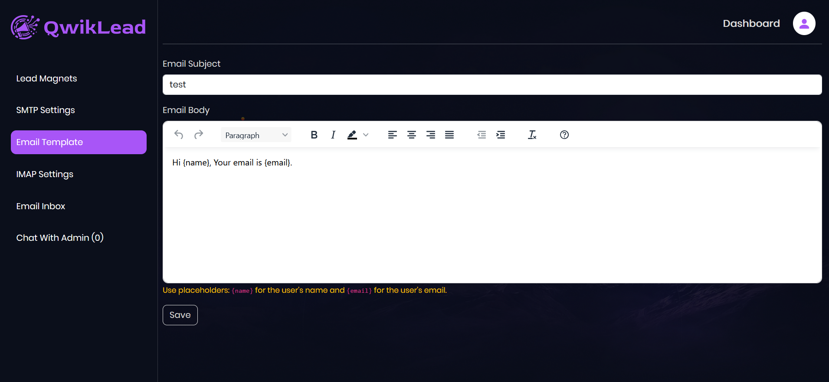
Task: Justify the text
Action: point(449,135)
